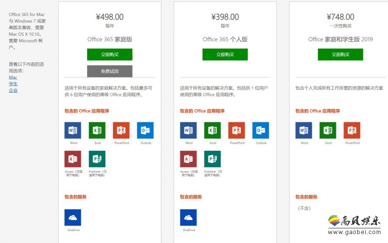
Task: Click Outlook icon in Office 365 个人版 card
Action: [x=261, y=130]
